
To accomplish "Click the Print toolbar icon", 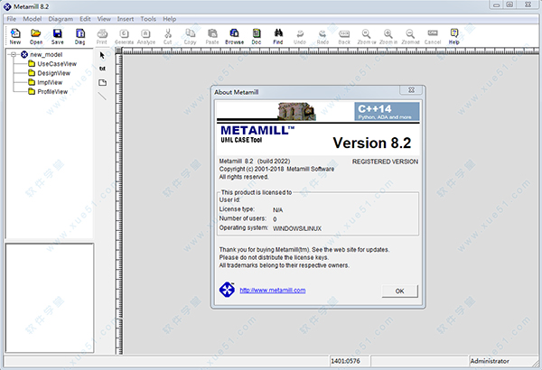I will click(101, 36).
